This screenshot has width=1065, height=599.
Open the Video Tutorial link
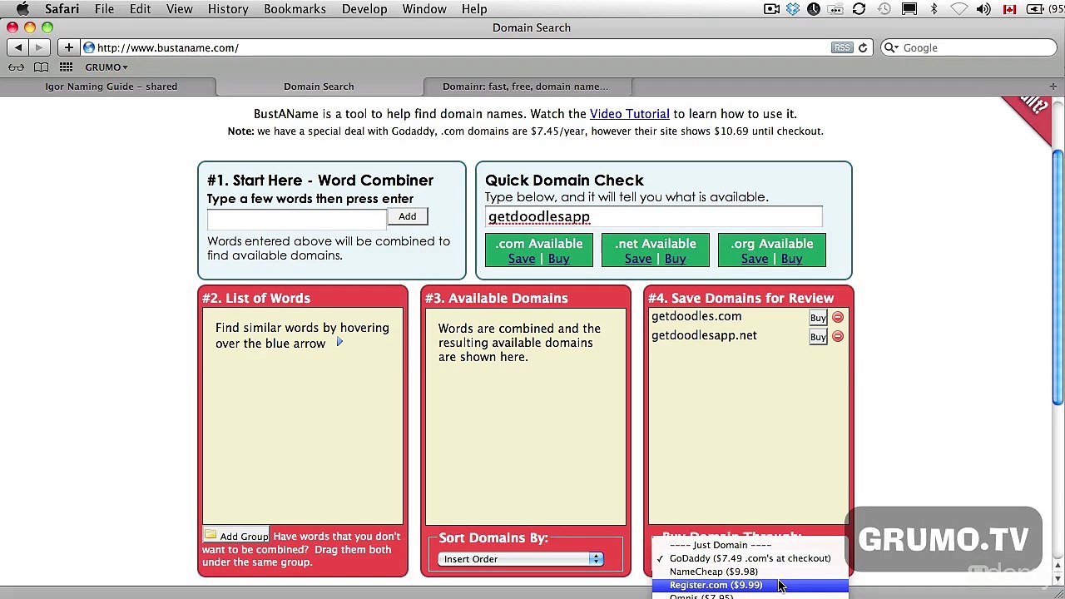click(x=629, y=114)
